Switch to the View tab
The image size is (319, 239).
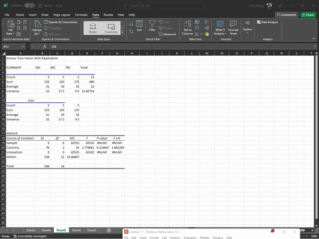click(x=121, y=15)
